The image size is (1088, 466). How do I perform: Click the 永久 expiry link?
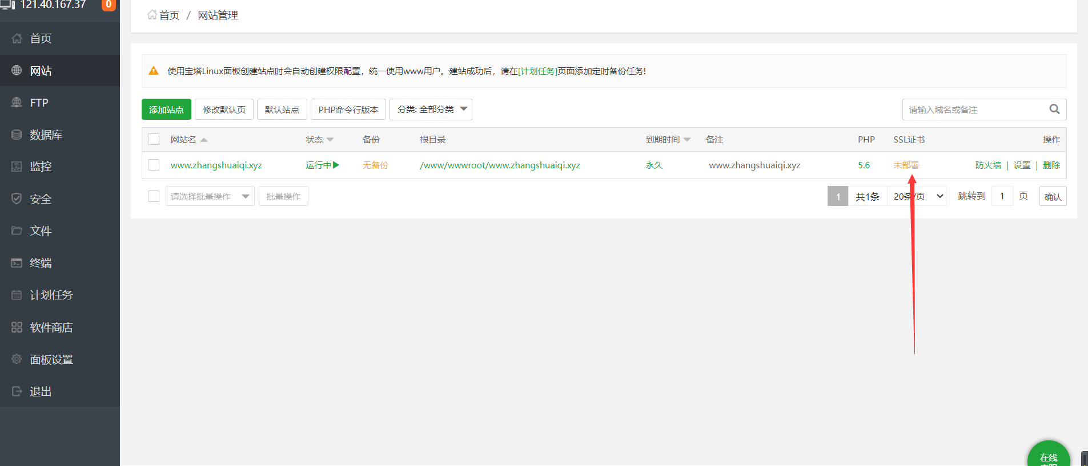click(654, 165)
